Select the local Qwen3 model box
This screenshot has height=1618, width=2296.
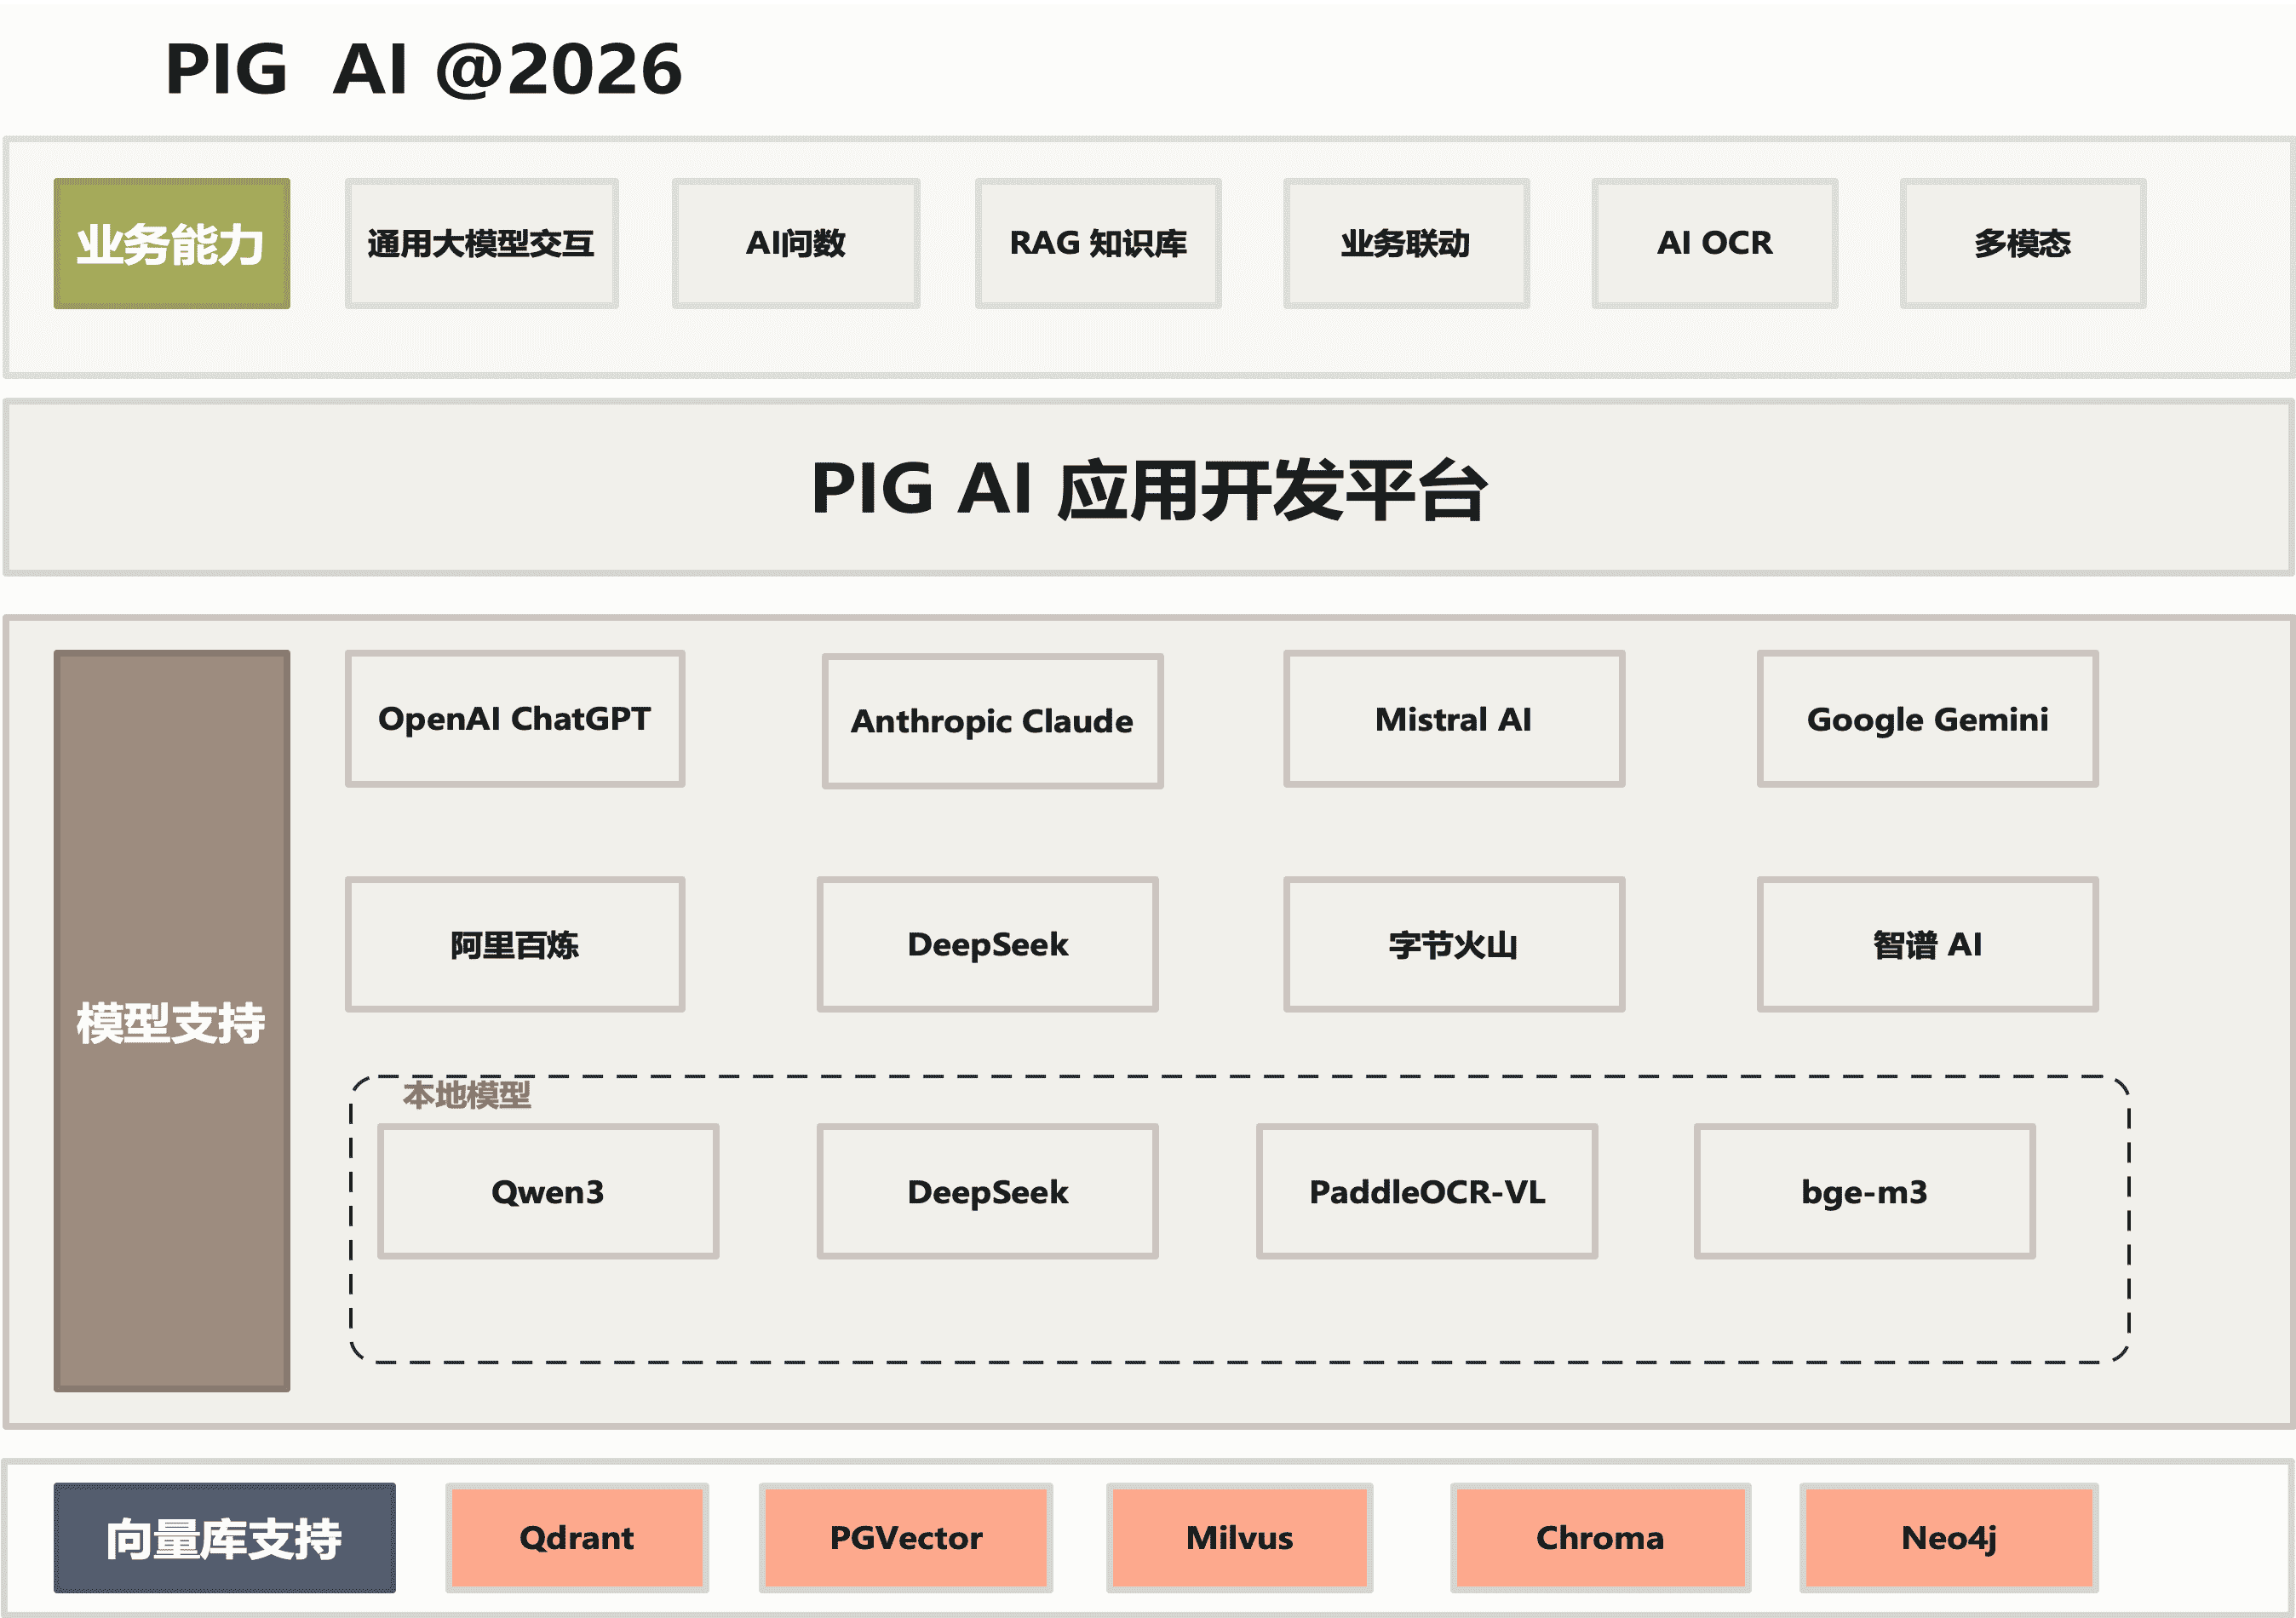(x=547, y=1191)
